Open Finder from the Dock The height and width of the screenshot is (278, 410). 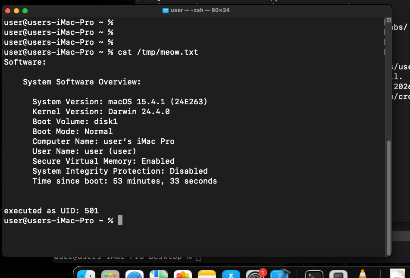tap(86, 275)
